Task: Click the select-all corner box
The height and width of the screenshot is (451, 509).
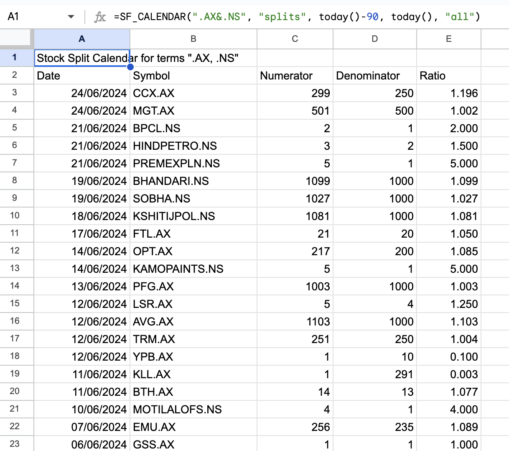Action: tap(17, 38)
